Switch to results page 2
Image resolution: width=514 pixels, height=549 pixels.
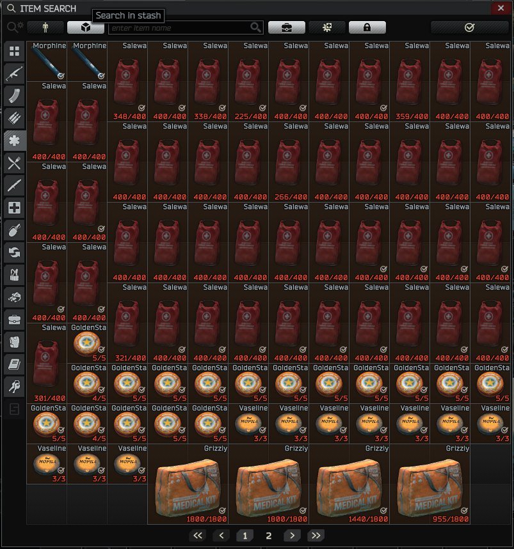tap(269, 536)
